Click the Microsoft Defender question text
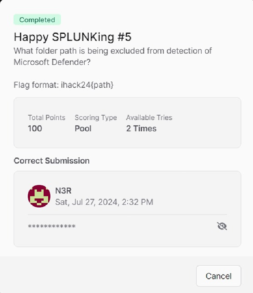Viewport: 253px width, 293px height. pos(113,56)
